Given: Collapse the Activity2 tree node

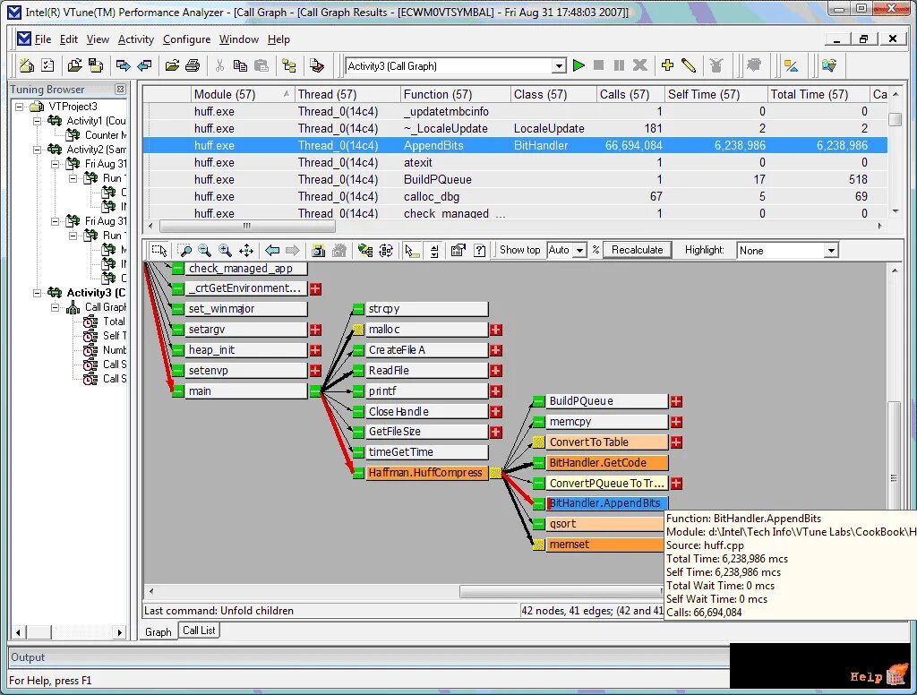Looking at the screenshot, I should point(37,150).
